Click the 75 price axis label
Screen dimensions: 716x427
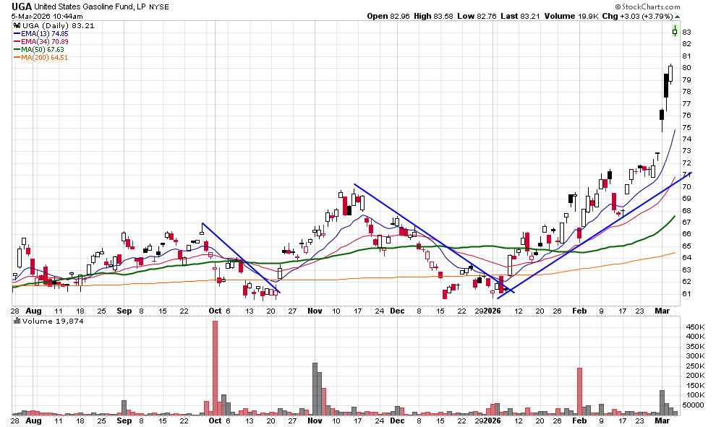click(686, 127)
